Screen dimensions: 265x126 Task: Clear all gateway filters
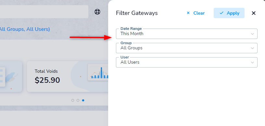196,13
